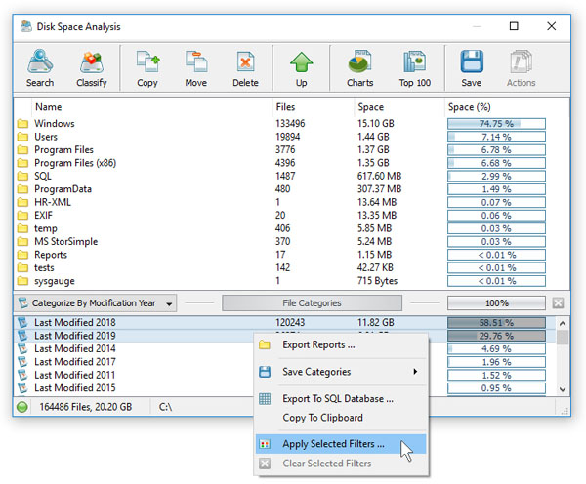Click the 29.76 % bar for Last Modified 2019
Image resolution: width=586 pixels, height=484 pixels.
coord(496,336)
